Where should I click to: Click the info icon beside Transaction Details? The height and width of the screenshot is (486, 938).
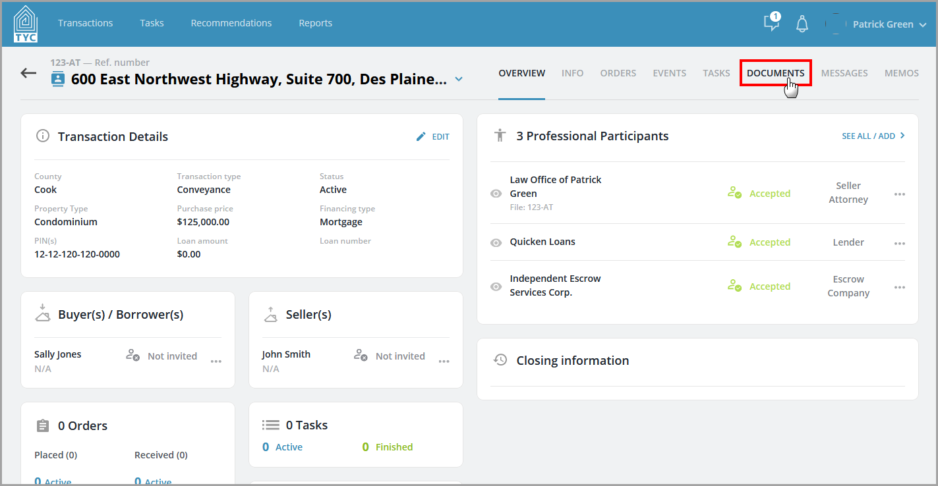tap(43, 136)
